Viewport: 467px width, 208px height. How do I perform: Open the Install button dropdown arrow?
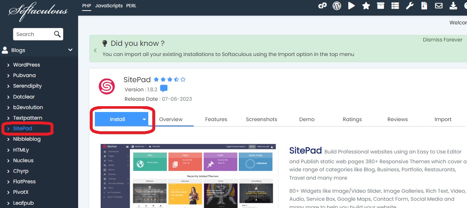[x=144, y=119]
